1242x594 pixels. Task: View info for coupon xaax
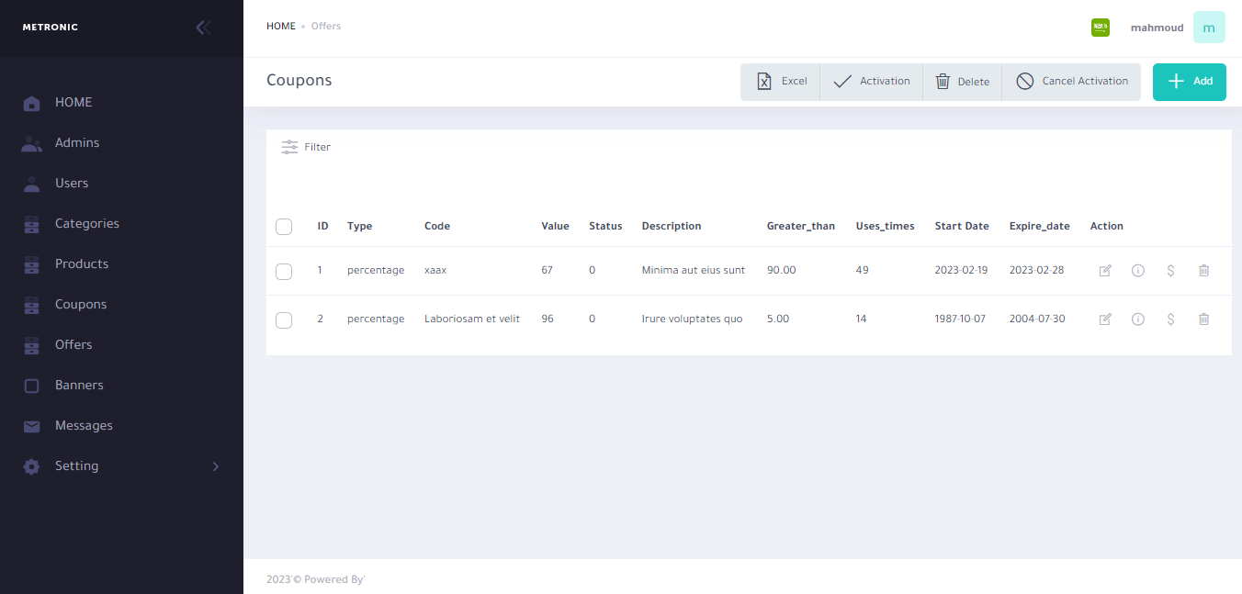(x=1138, y=271)
